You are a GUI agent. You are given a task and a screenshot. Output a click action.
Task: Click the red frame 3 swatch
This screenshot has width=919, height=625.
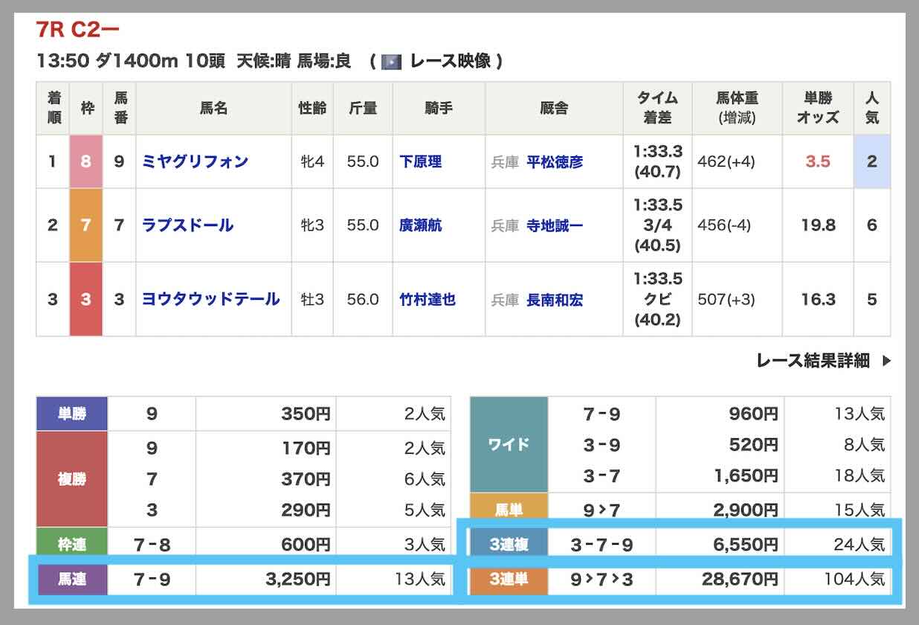pos(86,299)
